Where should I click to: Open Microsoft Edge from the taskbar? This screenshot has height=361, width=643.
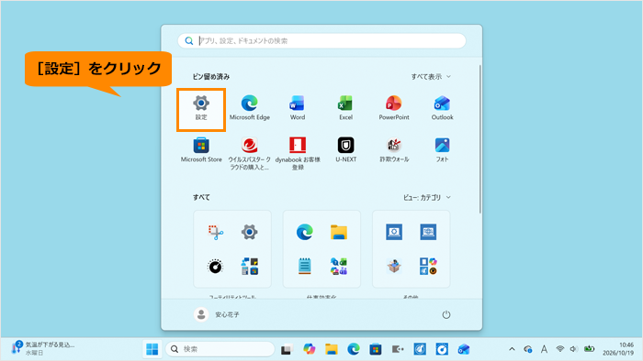pos(354,349)
